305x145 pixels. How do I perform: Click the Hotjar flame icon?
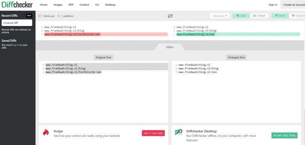(46, 132)
